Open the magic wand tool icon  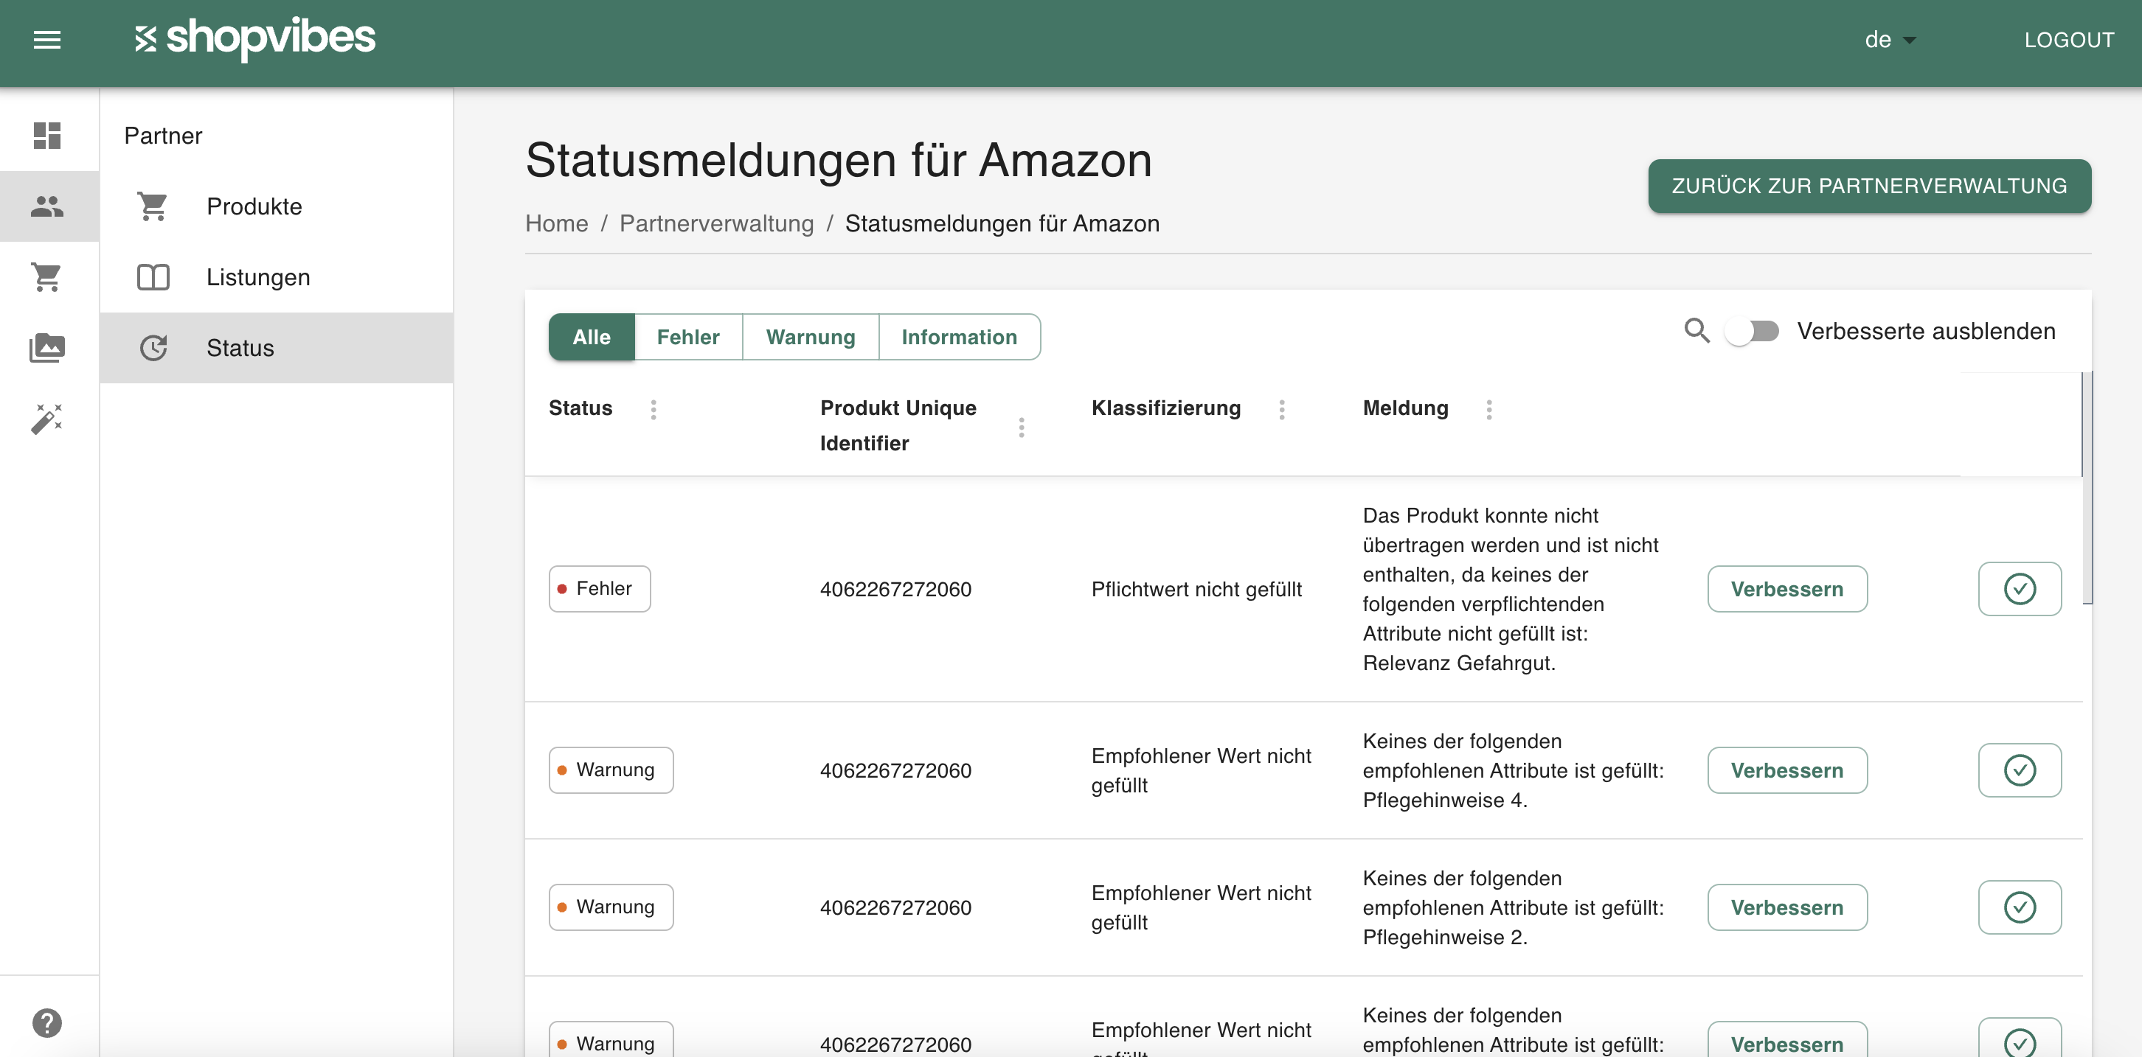pyautogui.click(x=47, y=419)
